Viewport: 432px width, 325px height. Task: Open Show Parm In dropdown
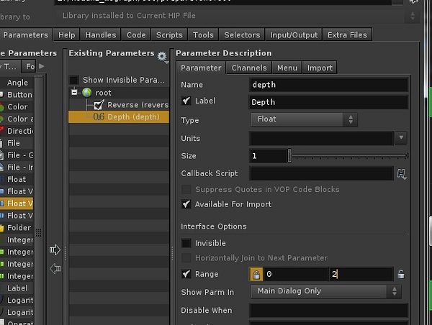point(326,291)
